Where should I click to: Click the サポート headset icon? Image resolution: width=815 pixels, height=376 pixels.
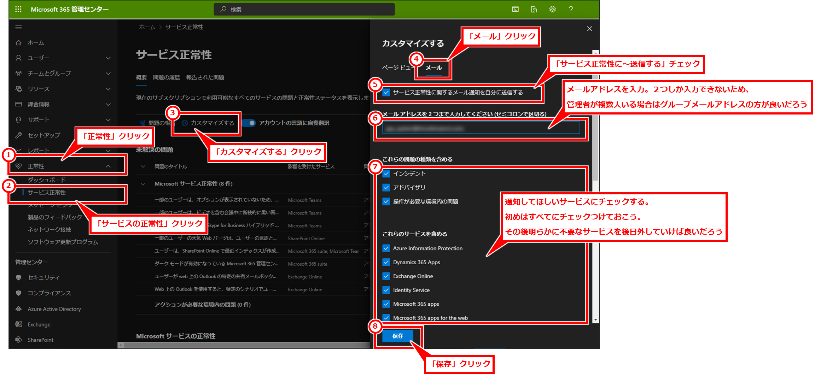(19, 120)
